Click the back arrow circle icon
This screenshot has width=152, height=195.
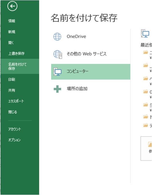click(x=12, y=6)
